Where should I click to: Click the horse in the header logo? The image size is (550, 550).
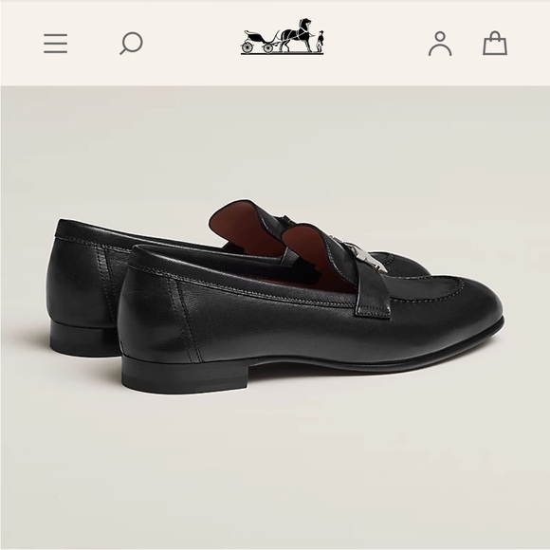pyautogui.click(x=297, y=35)
